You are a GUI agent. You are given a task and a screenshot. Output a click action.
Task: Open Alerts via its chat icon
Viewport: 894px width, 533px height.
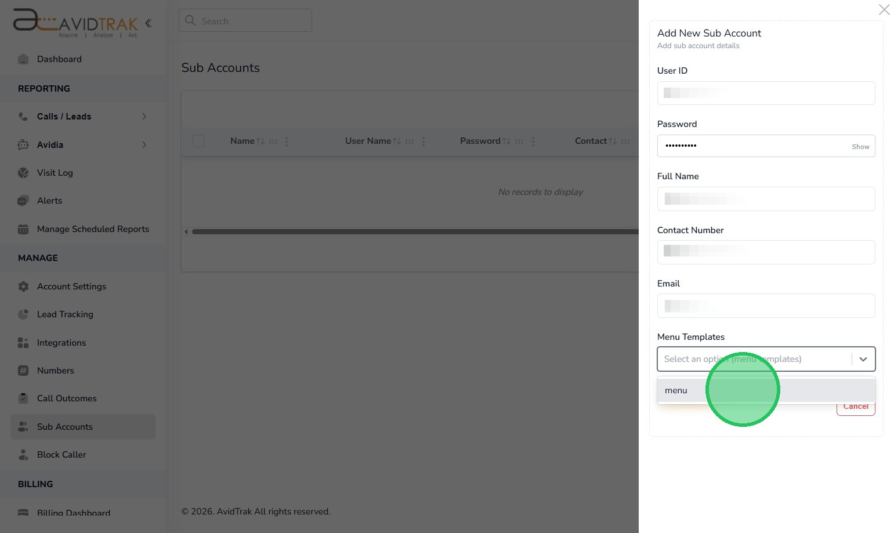click(x=23, y=201)
